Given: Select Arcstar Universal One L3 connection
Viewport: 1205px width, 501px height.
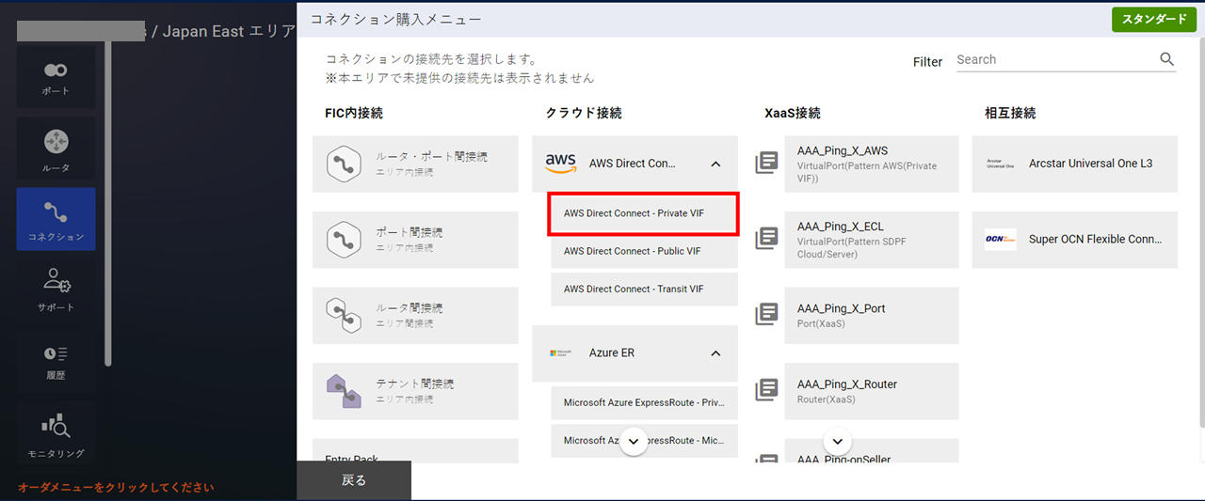Looking at the screenshot, I should point(1074,164).
